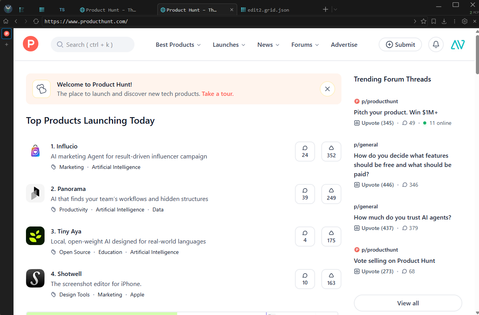Open How much do you trust AI agents thread
Screen dimensions: 479x315
click(x=403, y=217)
